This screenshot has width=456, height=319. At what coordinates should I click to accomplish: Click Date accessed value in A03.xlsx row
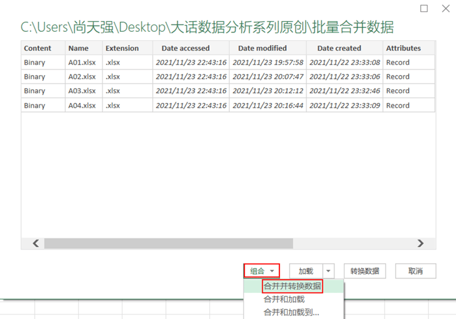click(191, 91)
